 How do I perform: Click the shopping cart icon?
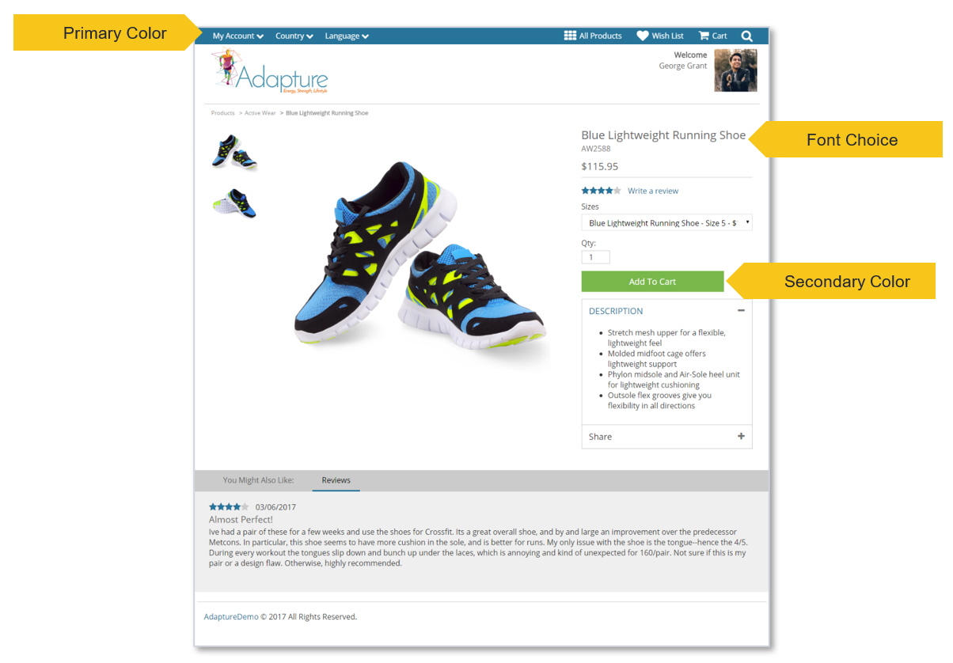coord(704,36)
